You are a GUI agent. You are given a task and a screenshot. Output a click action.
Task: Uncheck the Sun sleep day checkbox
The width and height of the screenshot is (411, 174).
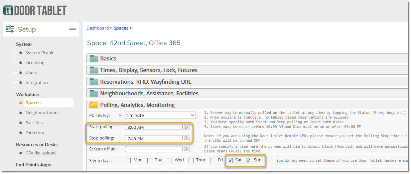coord(248,161)
